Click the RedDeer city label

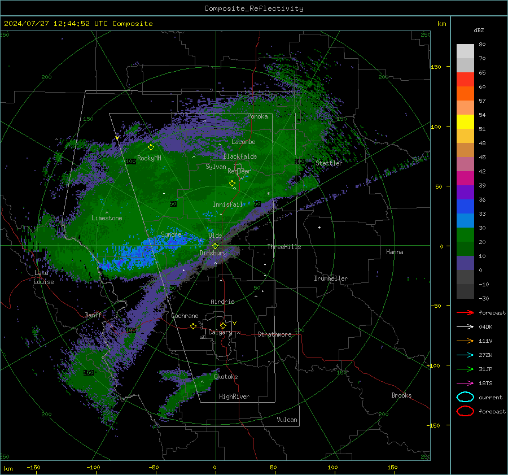click(x=239, y=171)
